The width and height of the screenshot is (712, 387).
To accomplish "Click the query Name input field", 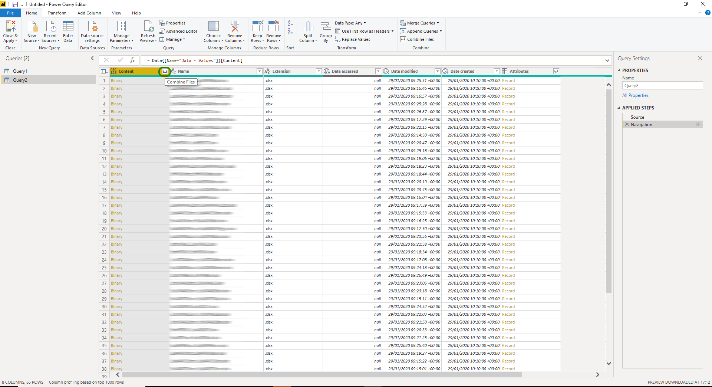I will tap(662, 86).
